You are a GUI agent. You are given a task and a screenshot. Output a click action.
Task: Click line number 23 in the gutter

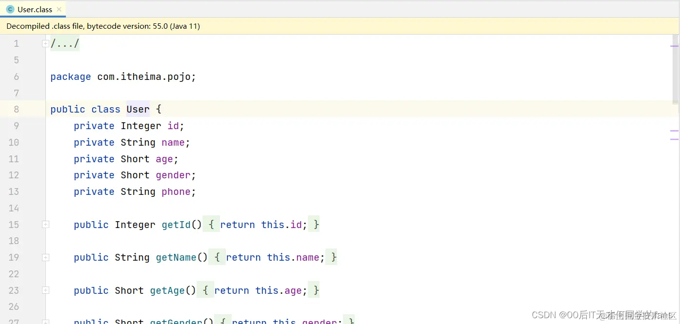tap(14, 290)
